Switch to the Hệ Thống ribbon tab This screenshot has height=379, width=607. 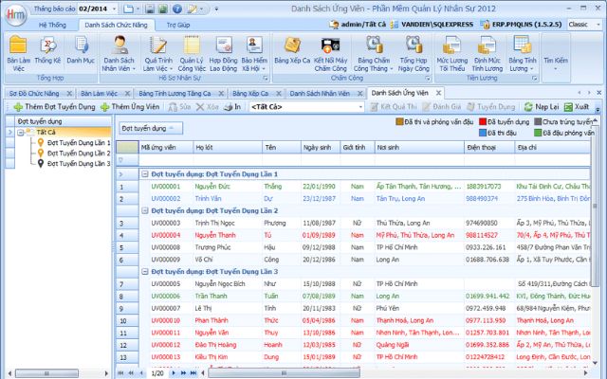tap(52, 25)
